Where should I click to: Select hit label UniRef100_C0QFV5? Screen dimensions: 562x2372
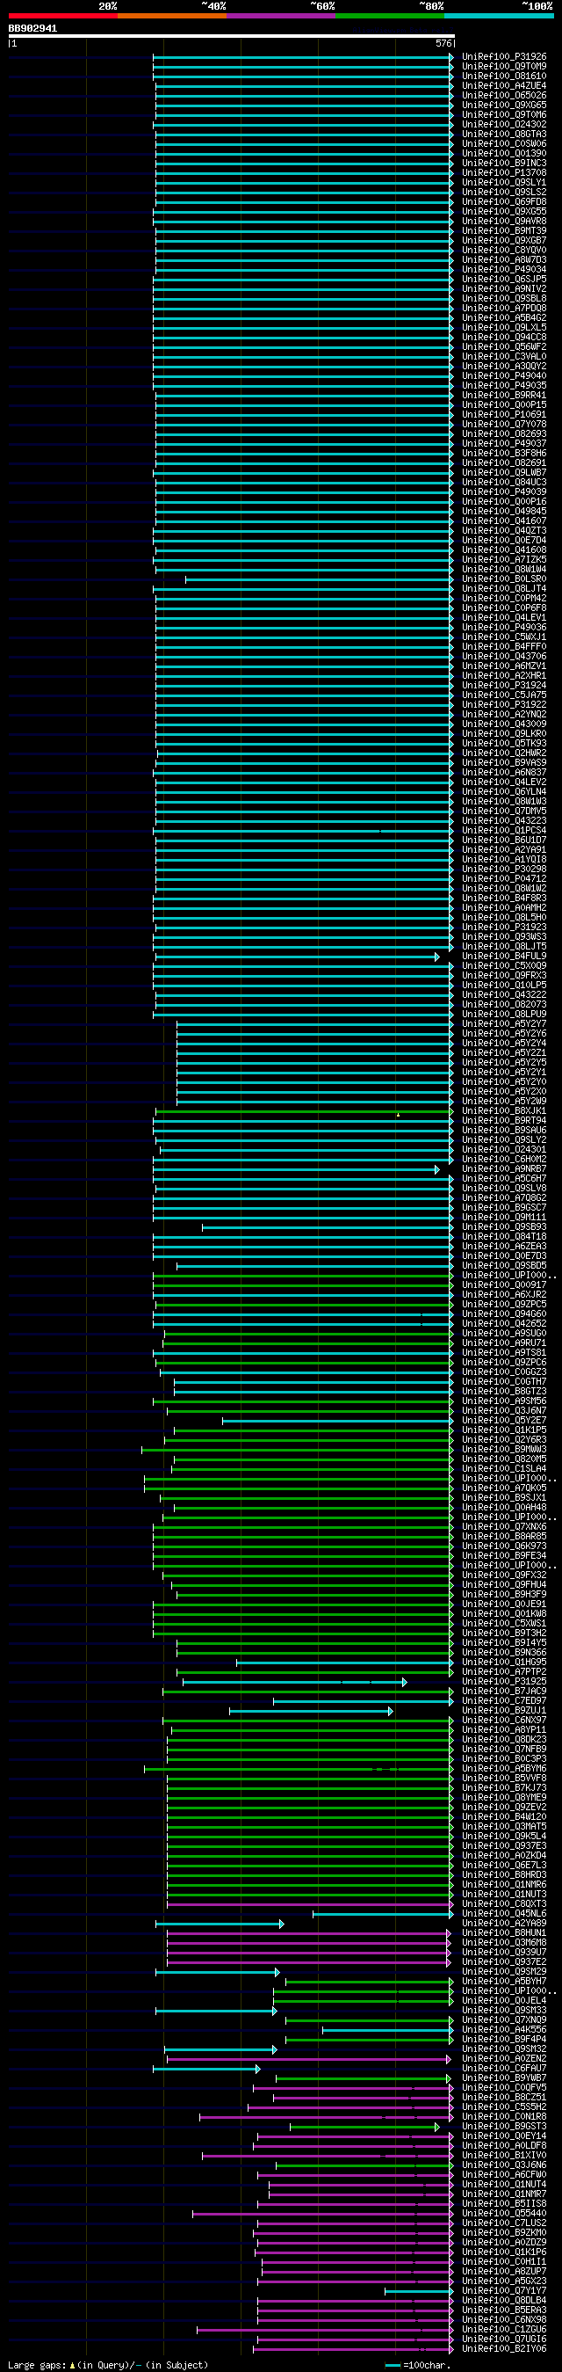pos(504,2086)
